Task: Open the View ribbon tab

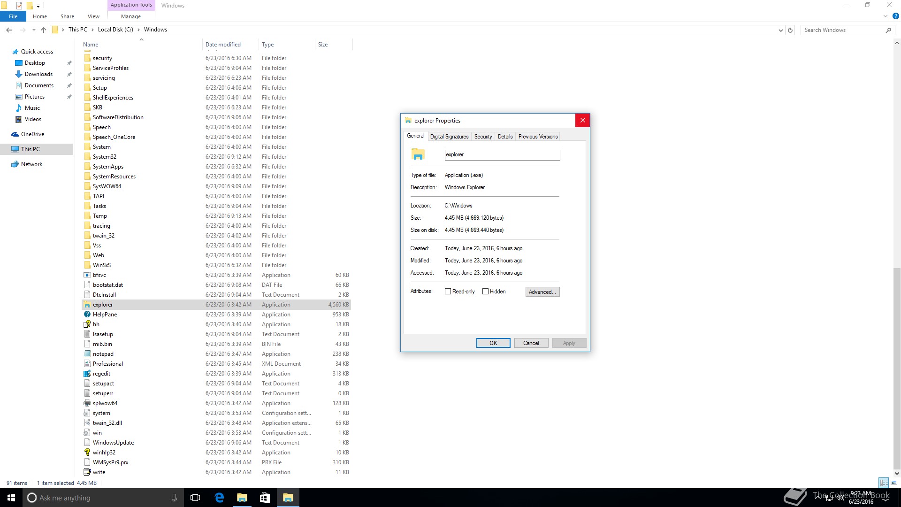Action: 93,16
